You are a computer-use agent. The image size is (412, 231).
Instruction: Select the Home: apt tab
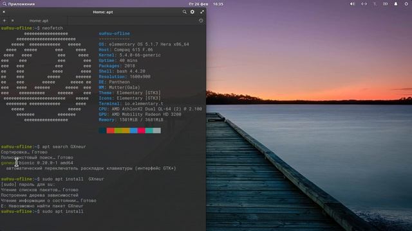[39, 21]
